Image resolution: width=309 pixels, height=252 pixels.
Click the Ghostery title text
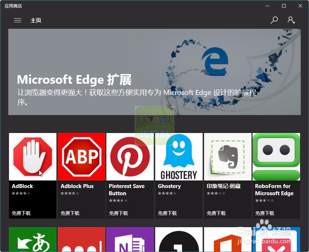coord(169,186)
